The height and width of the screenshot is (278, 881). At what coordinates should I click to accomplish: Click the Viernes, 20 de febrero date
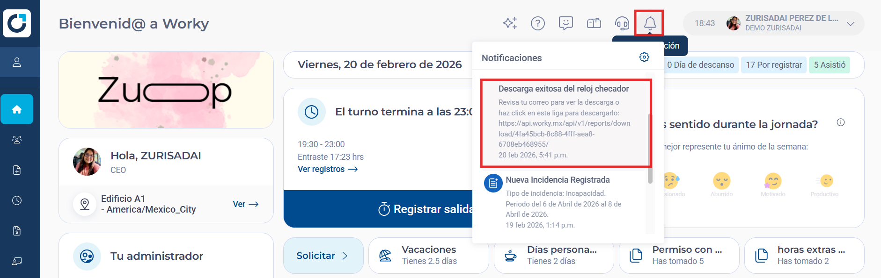coord(380,64)
